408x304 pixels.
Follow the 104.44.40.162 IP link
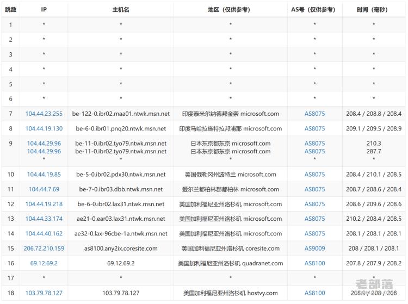coord(44,234)
